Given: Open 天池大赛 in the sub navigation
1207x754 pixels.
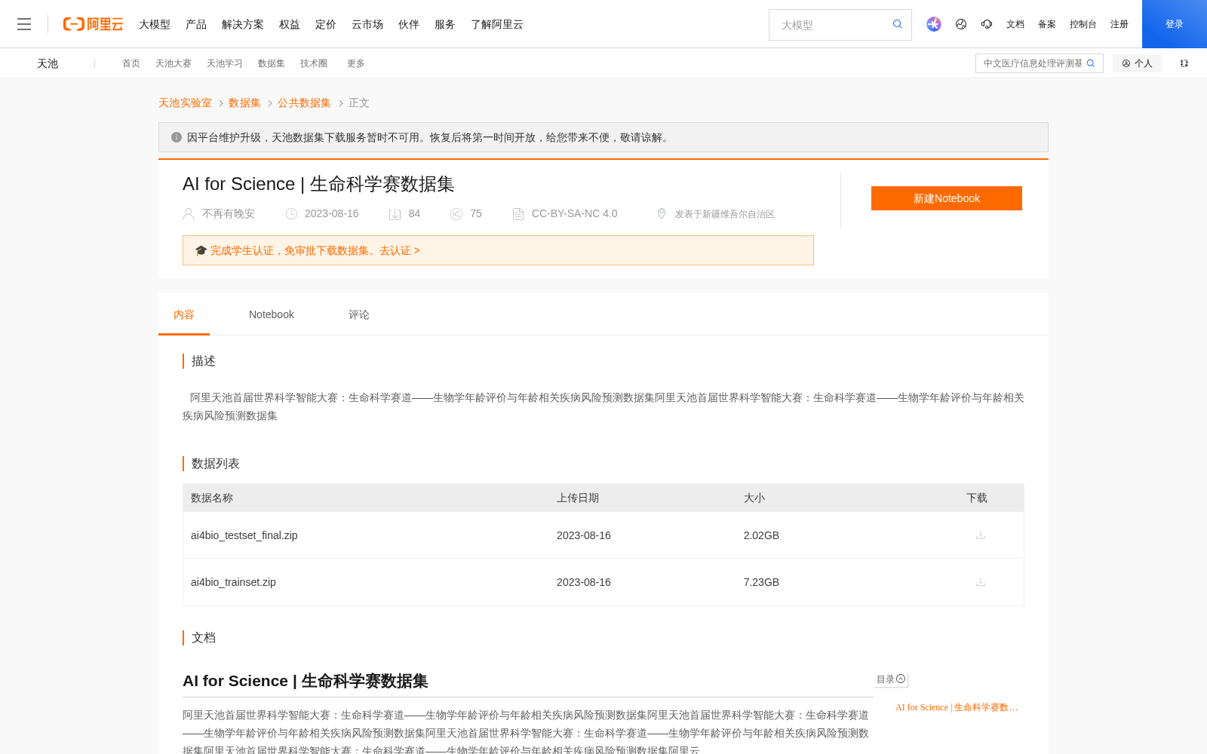Looking at the screenshot, I should point(174,63).
